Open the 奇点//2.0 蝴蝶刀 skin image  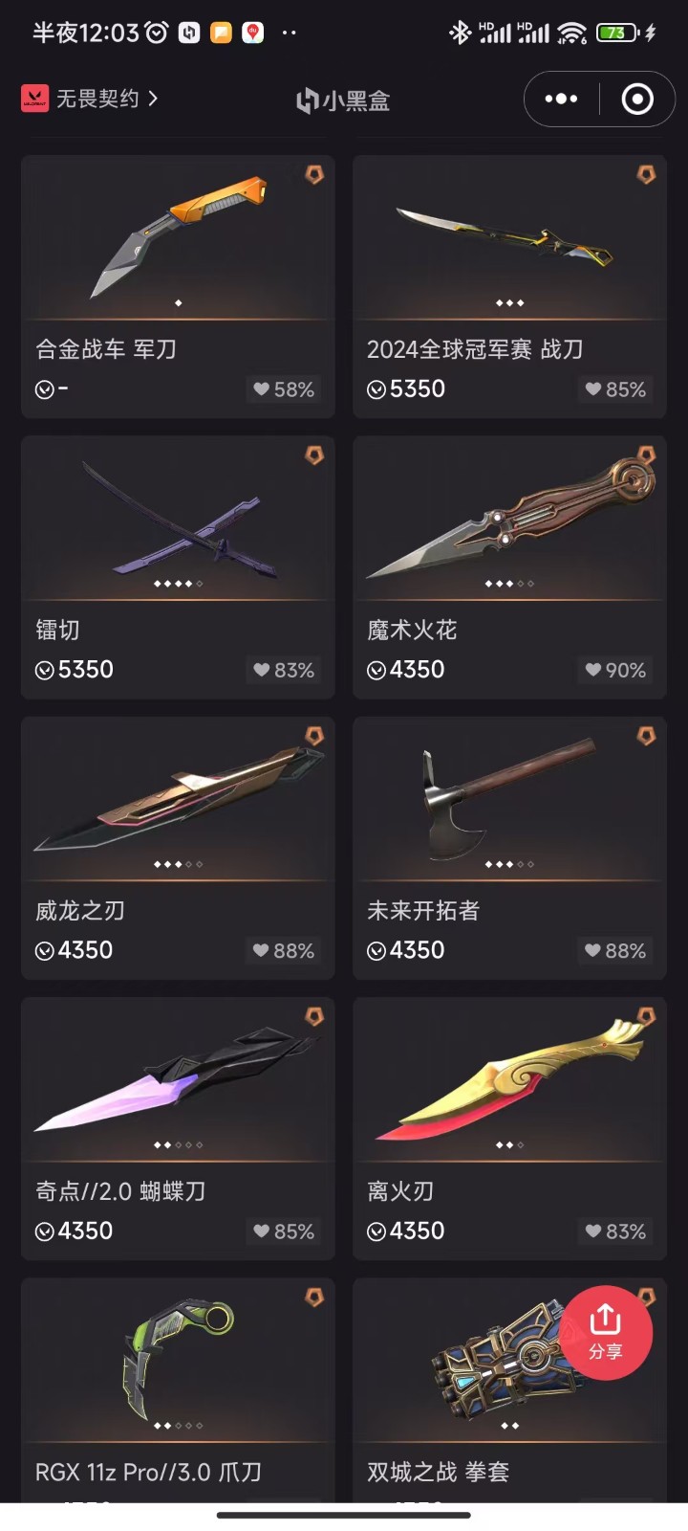pyautogui.click(x=178, y=1079)
